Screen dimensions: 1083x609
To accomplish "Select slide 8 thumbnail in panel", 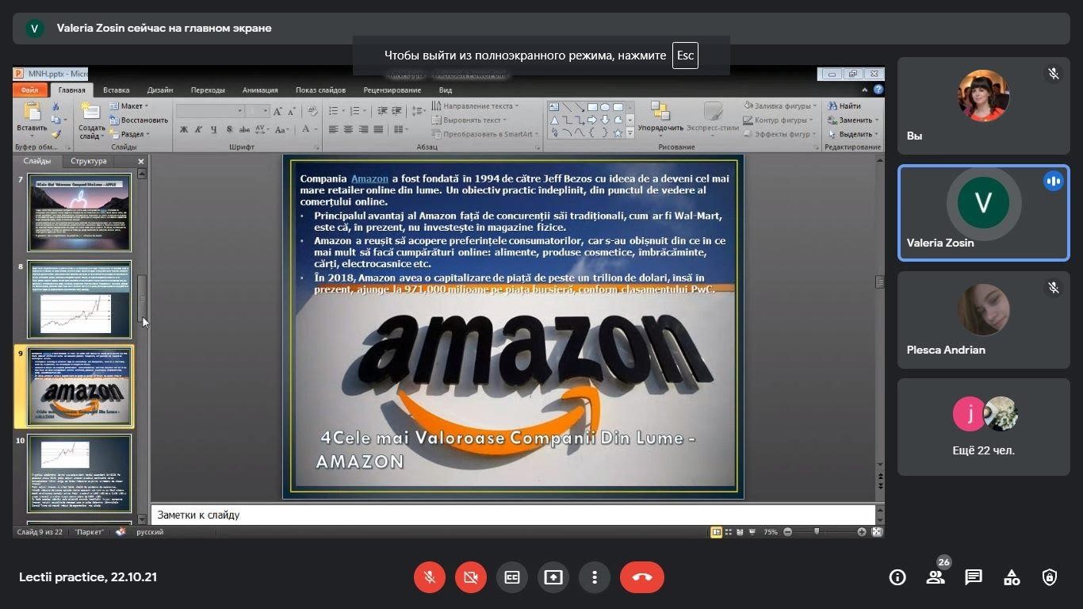I will [79, 299].
